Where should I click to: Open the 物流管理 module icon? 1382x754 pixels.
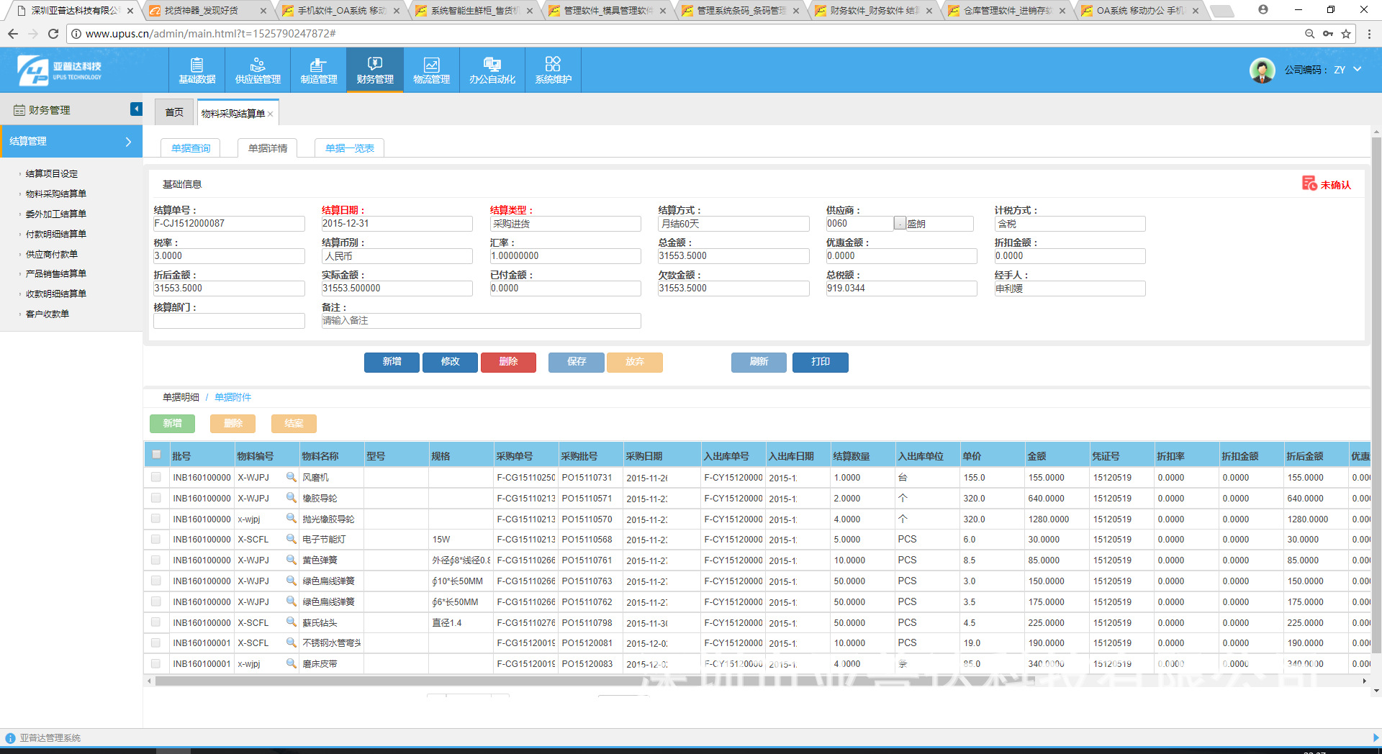click(431, 70)
